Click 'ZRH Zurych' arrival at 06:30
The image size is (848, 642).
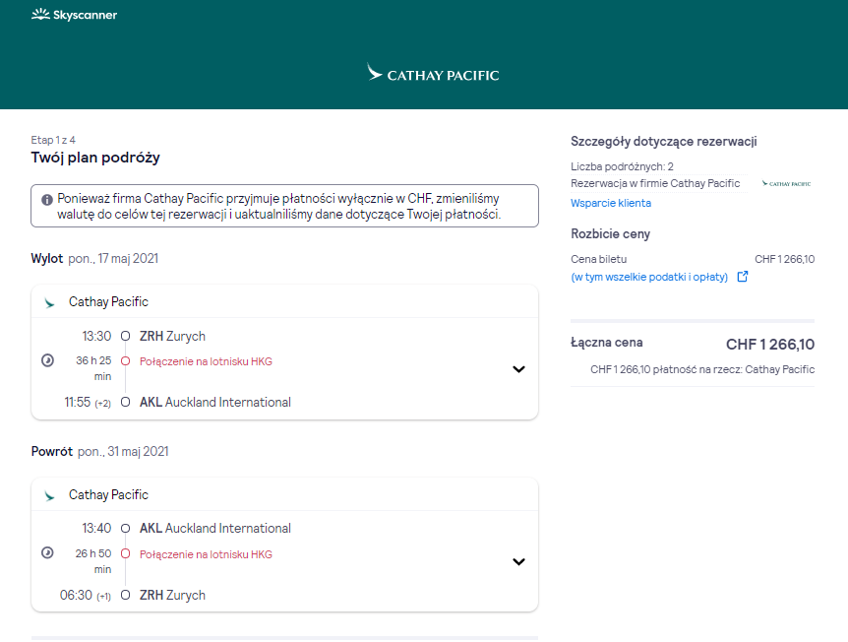tap(172, 595)
